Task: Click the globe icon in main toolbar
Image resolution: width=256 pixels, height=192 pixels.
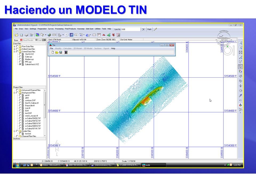Action: [49, 35]
